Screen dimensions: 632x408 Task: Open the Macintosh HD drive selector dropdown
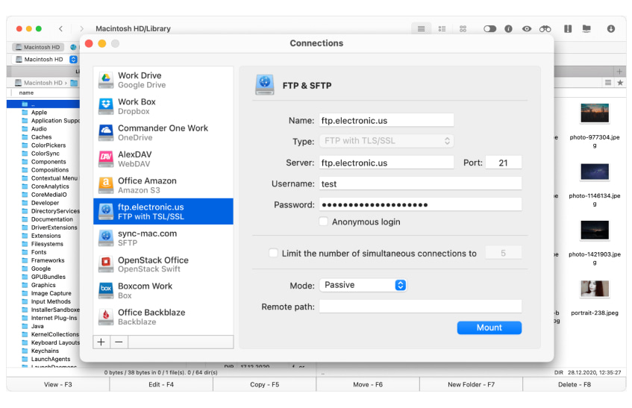[x=73, y=59]
